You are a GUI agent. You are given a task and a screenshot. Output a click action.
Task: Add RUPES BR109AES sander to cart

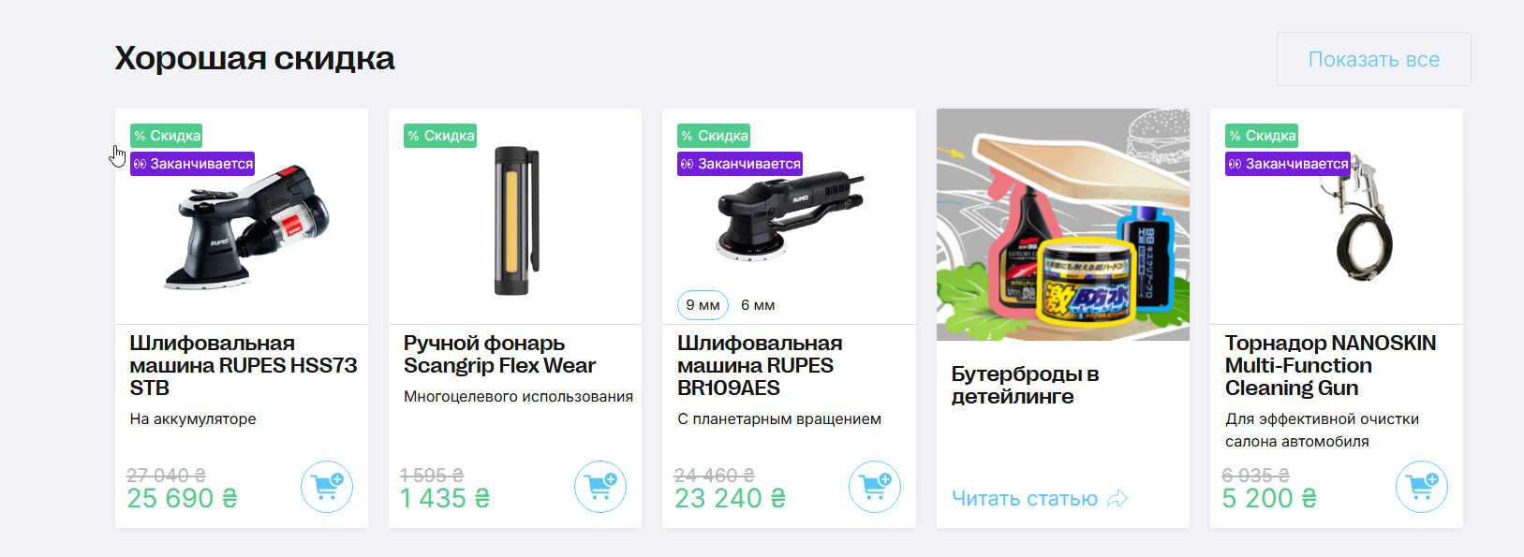tap(875, 487)
